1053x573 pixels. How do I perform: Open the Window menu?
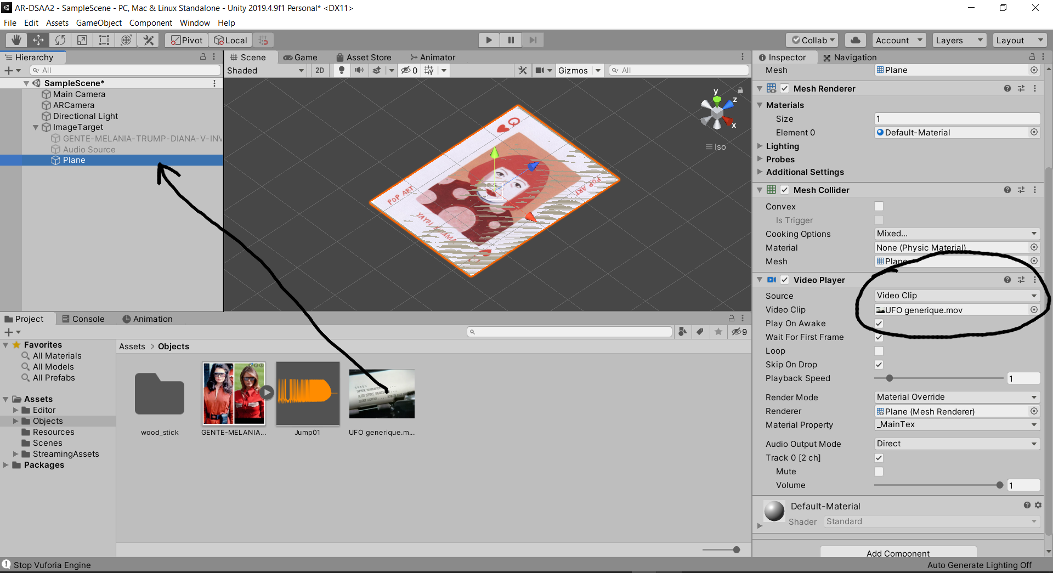(x=195, y=22)
